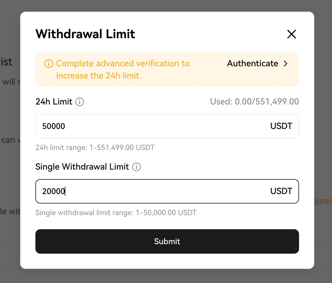Click the chevron arrow next to Authenticate

point(286,64)
